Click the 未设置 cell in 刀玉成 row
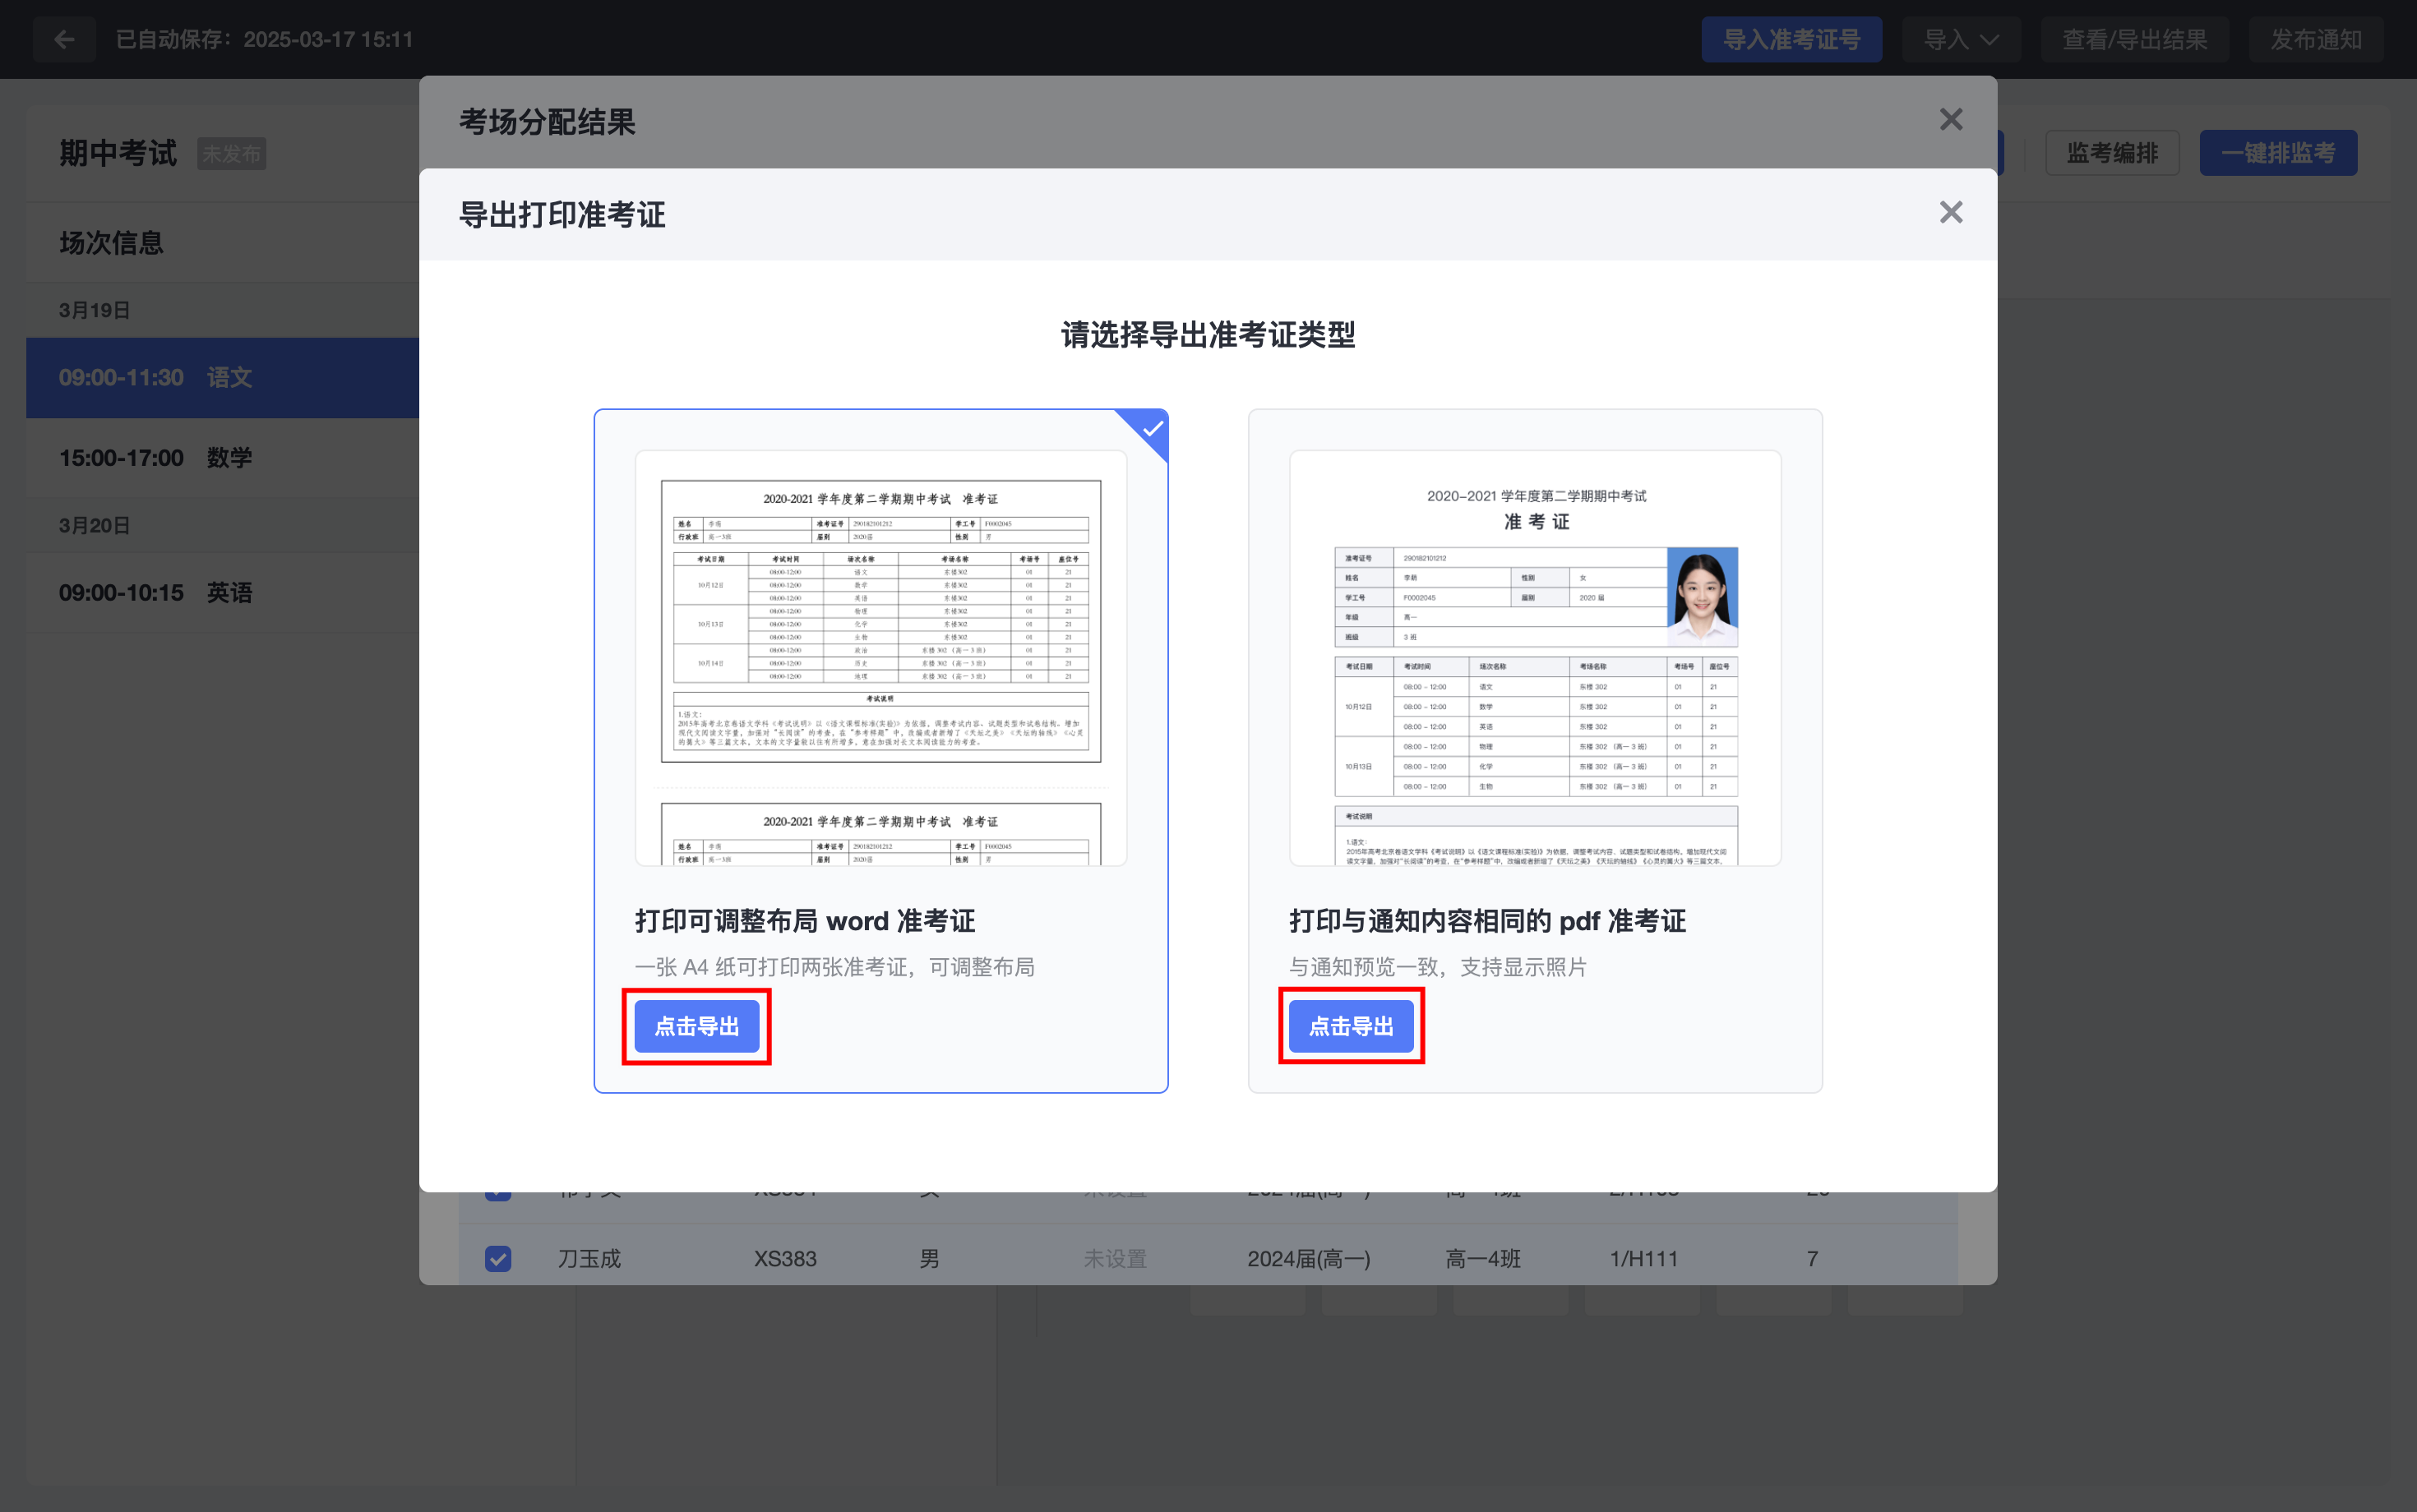Image resolution: width=2417 pixels, height=1512 pixels. (x=1115, y=1258)
